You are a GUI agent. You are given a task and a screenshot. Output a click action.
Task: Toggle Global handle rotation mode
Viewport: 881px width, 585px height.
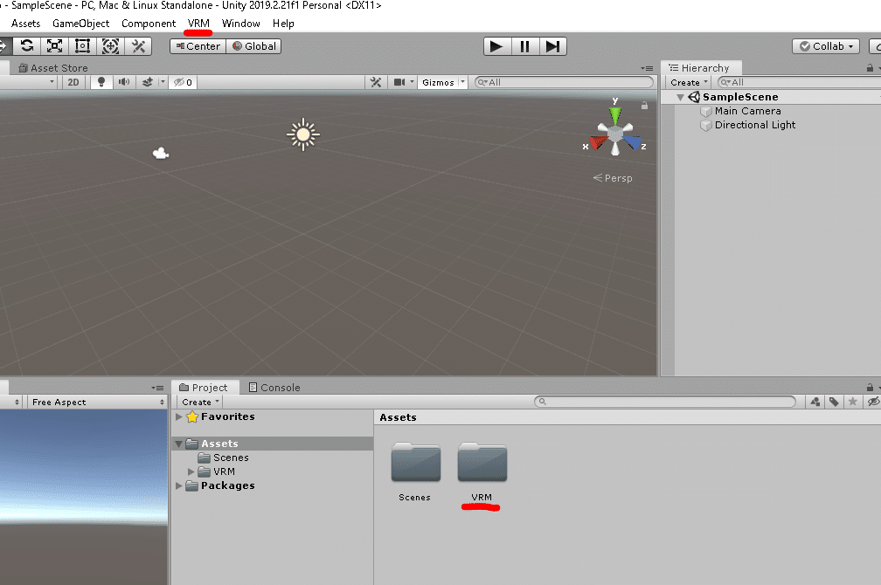pos(254,46)
